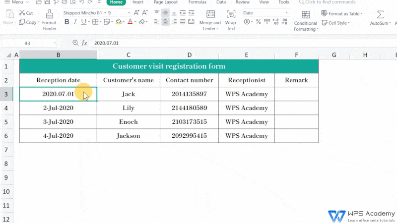Open the Review tab
This screenshot has width=397, height=223.
click(x=243, y=2)
